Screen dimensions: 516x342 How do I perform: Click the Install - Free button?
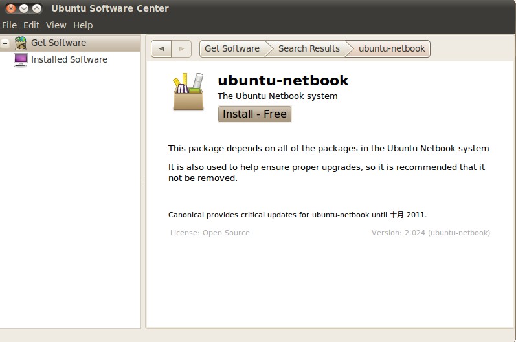click(x=254, y=114)
